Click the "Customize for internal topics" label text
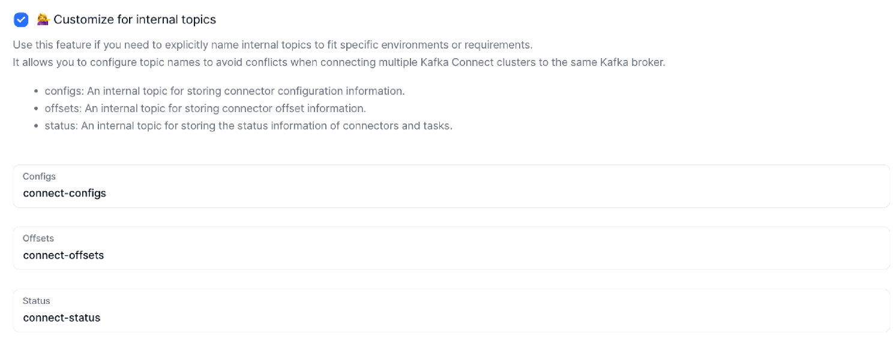The width and height of the screenshot is (896, 350). [x=134, y=20]
